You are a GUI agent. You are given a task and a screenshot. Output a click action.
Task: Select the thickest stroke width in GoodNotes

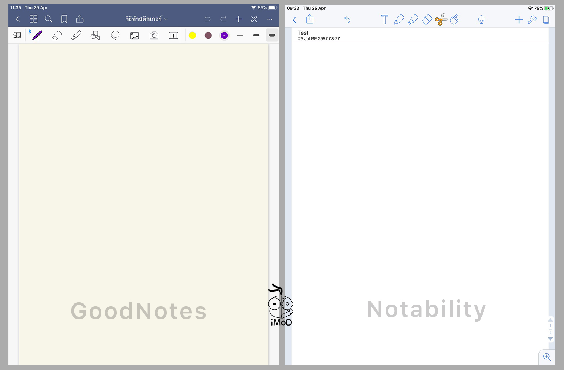tap(272, 35)
